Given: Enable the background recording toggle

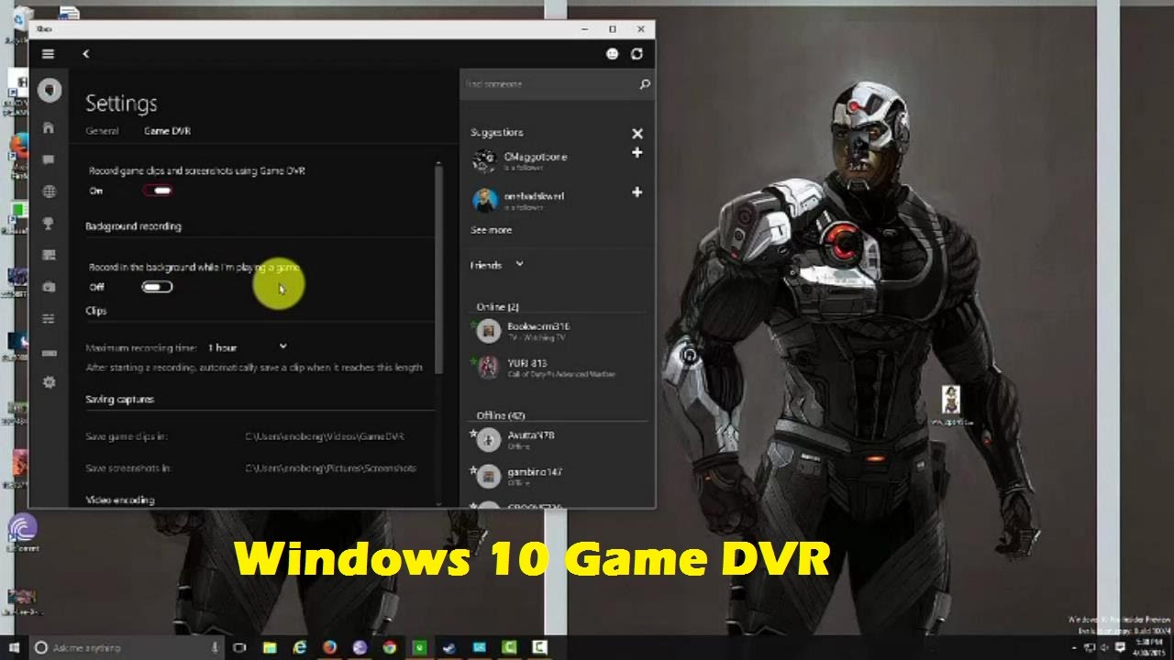Looking at the screenshot, I should [x=158, y=287].
